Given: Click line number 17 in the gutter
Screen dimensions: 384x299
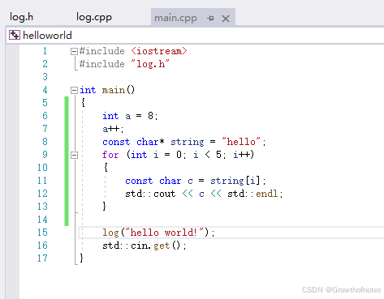Looking at the screenshot, I should tap(42, 258).
